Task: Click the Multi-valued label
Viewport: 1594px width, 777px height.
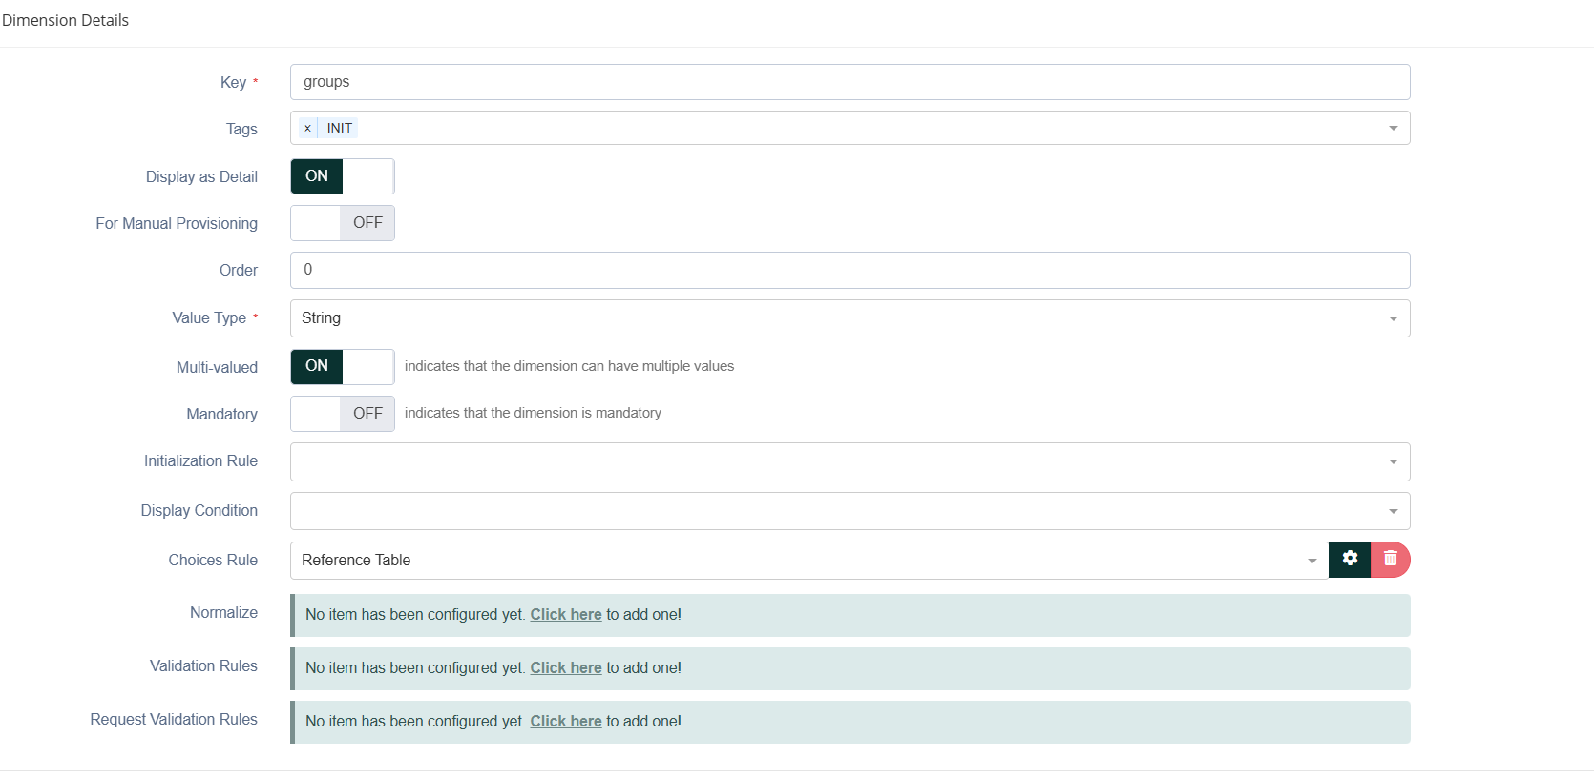Action: (217, 367)
